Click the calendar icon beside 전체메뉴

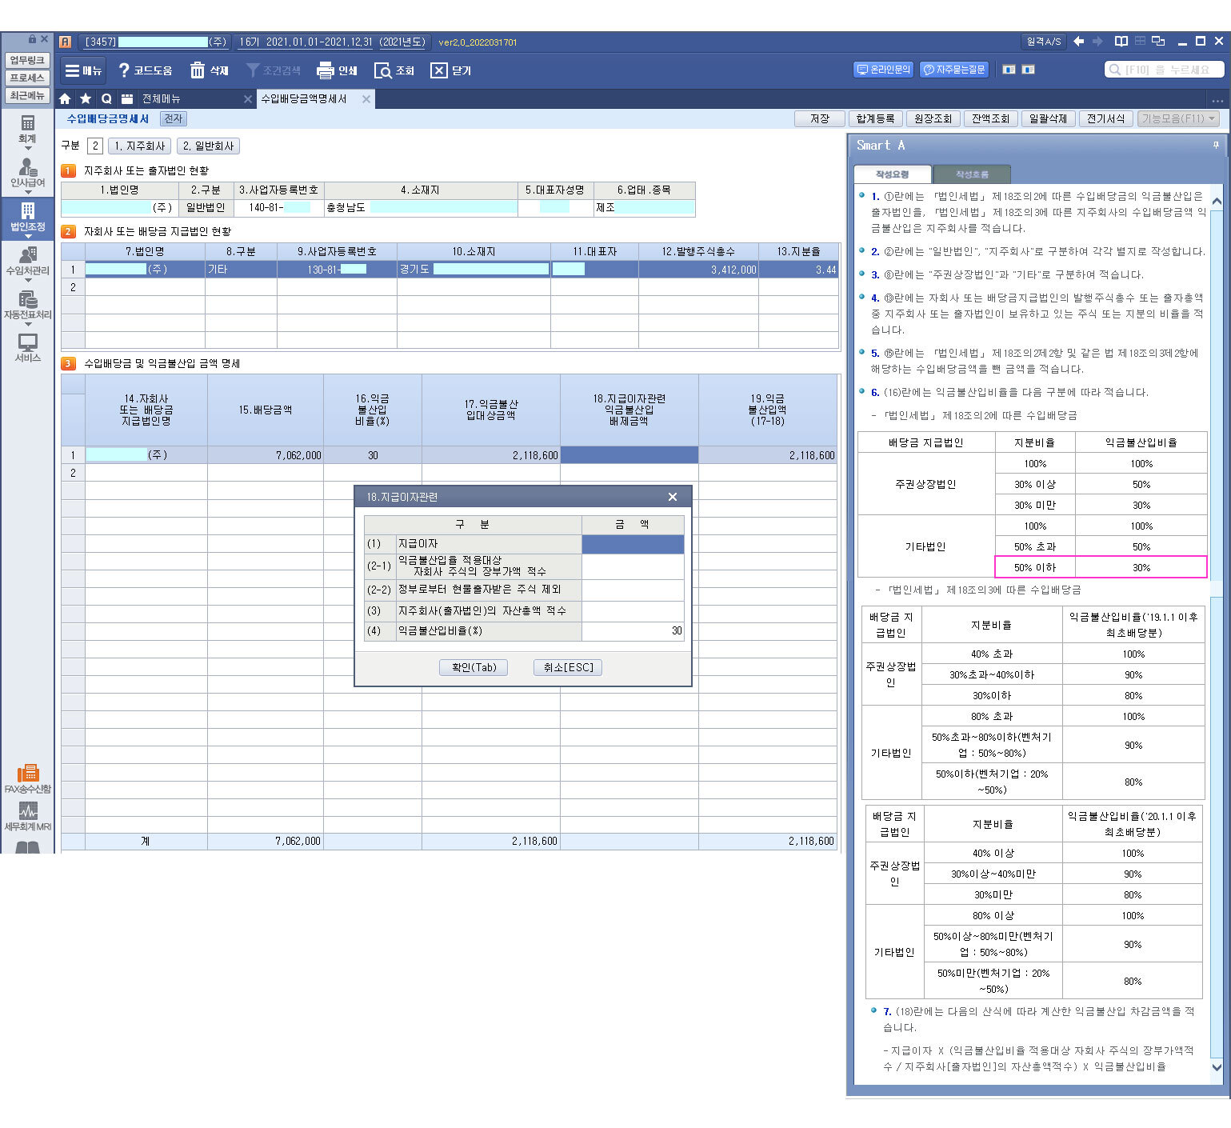pyautogui.click(x=127, y=98)
